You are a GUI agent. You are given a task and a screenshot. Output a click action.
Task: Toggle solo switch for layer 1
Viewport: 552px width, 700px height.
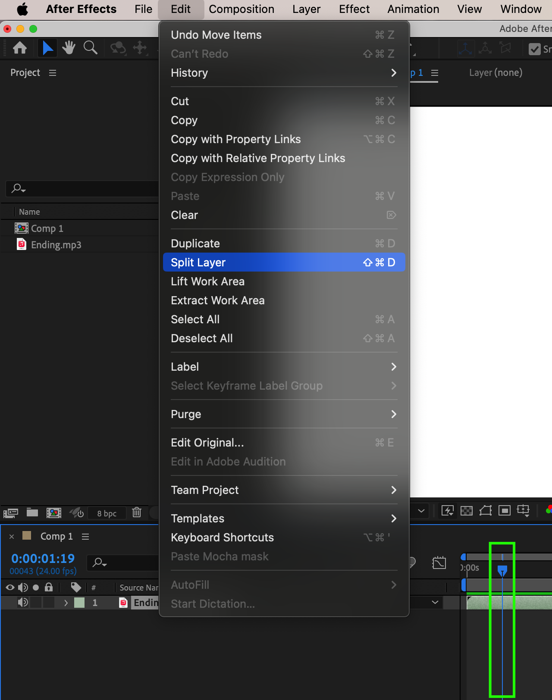coord(36,603)
